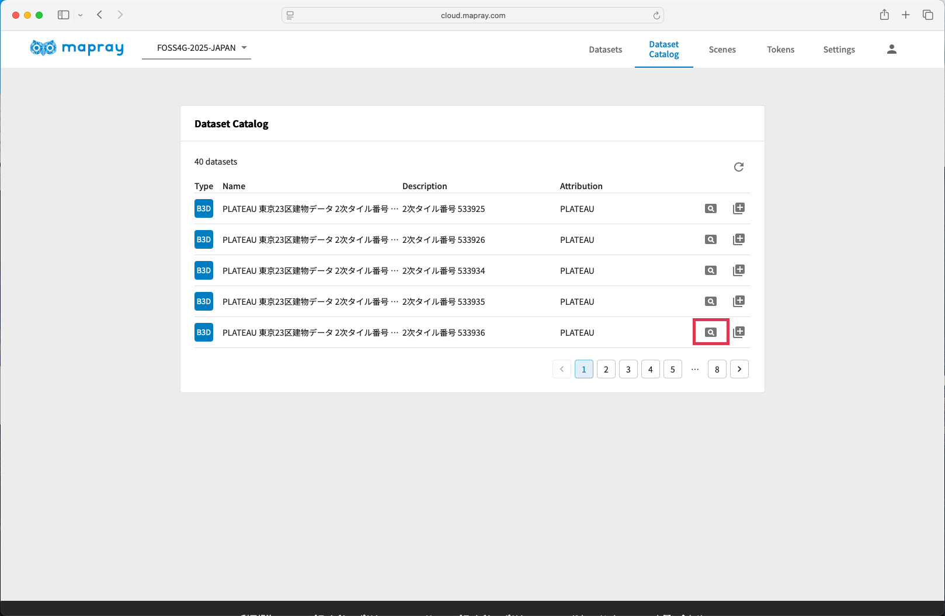Preview the dataset with tile number 533934
Viewport: 945px width, 616px height.
710,270
